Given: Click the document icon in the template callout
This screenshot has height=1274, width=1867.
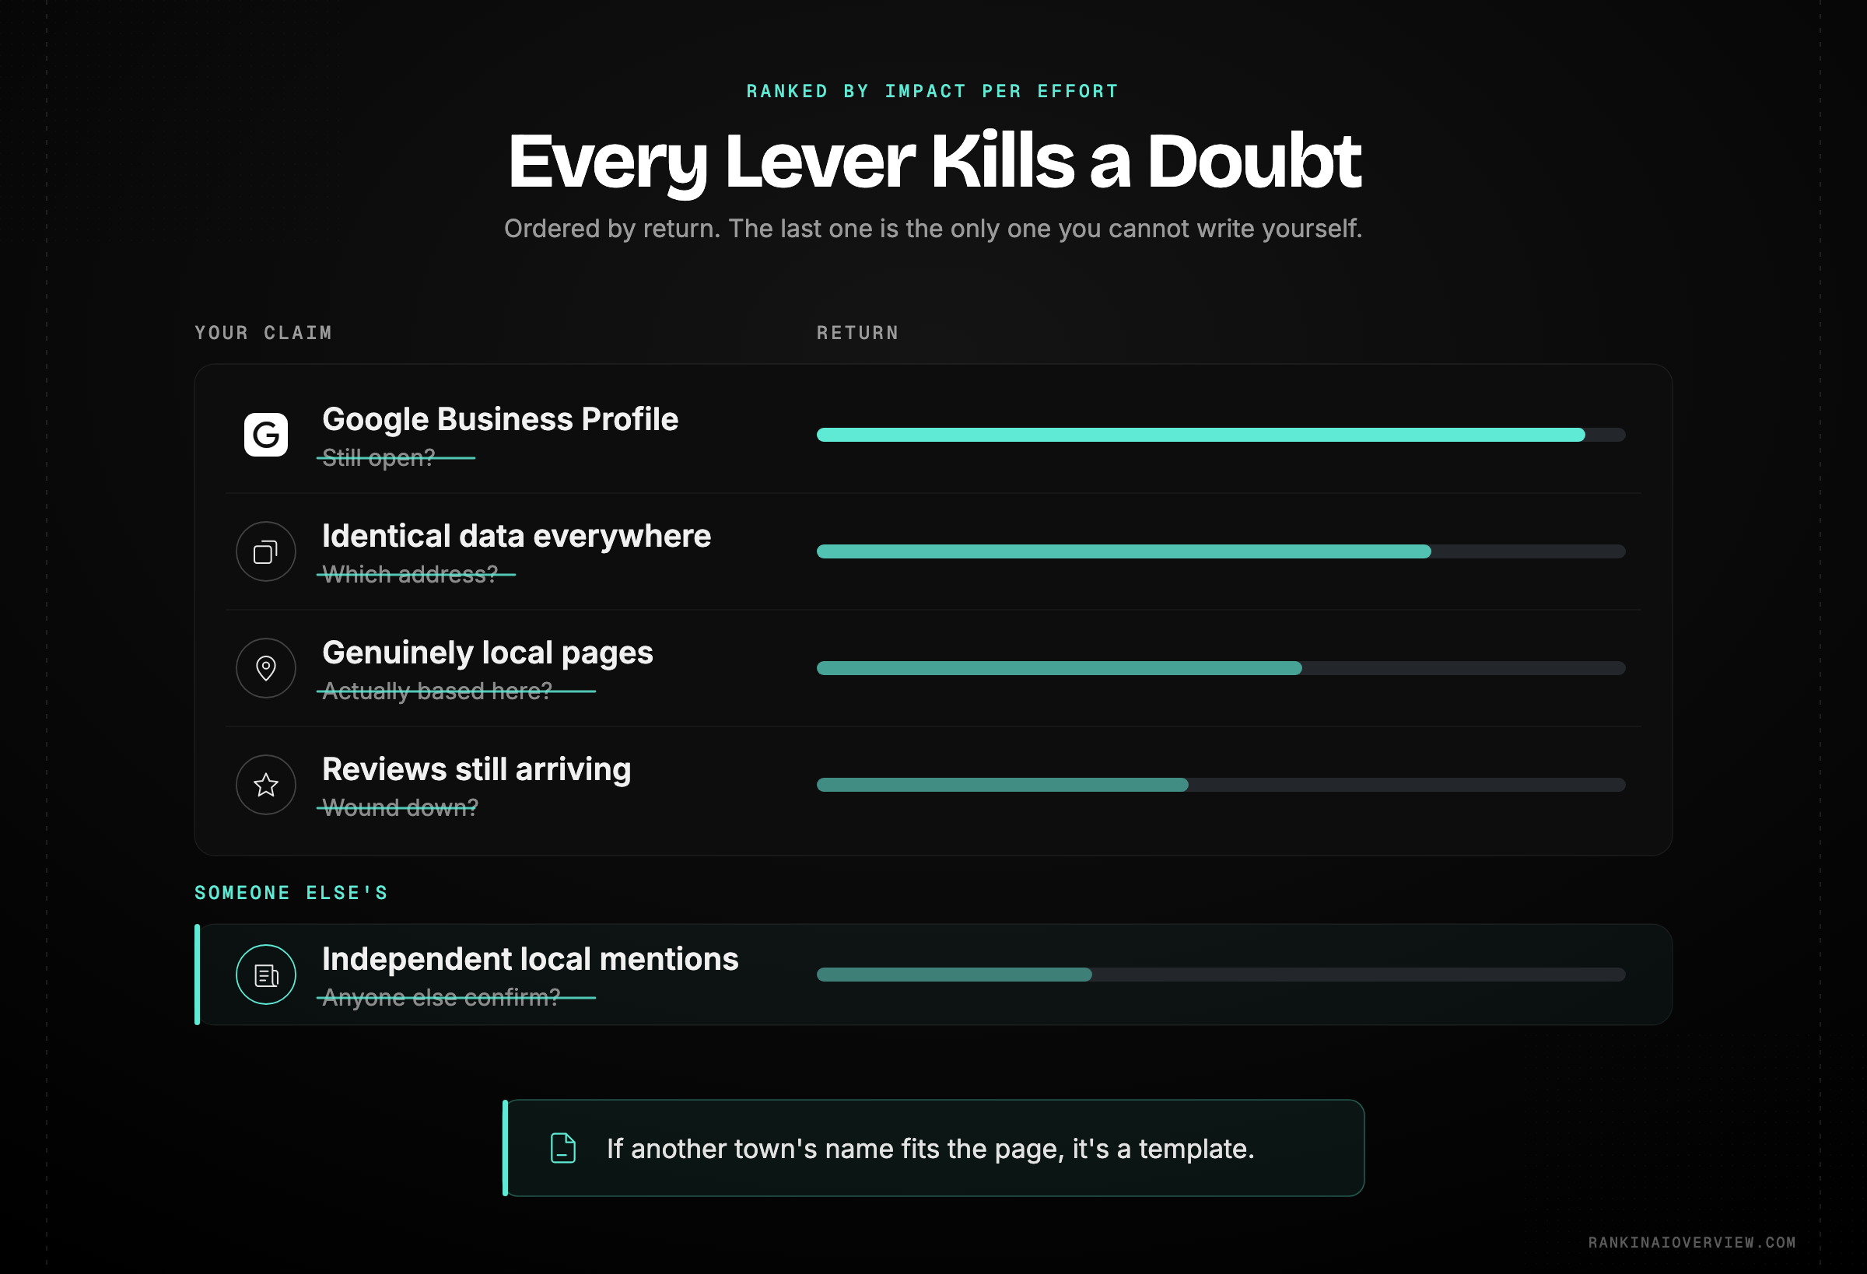Looking at the screenshot, I should pos(563,1148).
